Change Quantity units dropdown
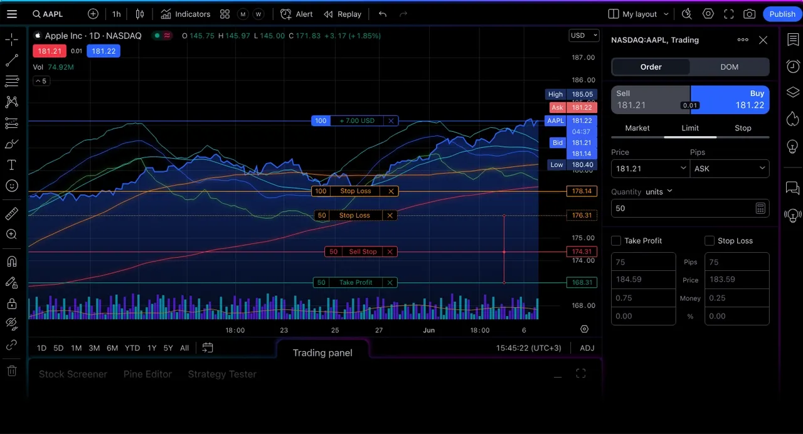Image resolution: width=803 pixels, height=434 pixels. (659, 192)
